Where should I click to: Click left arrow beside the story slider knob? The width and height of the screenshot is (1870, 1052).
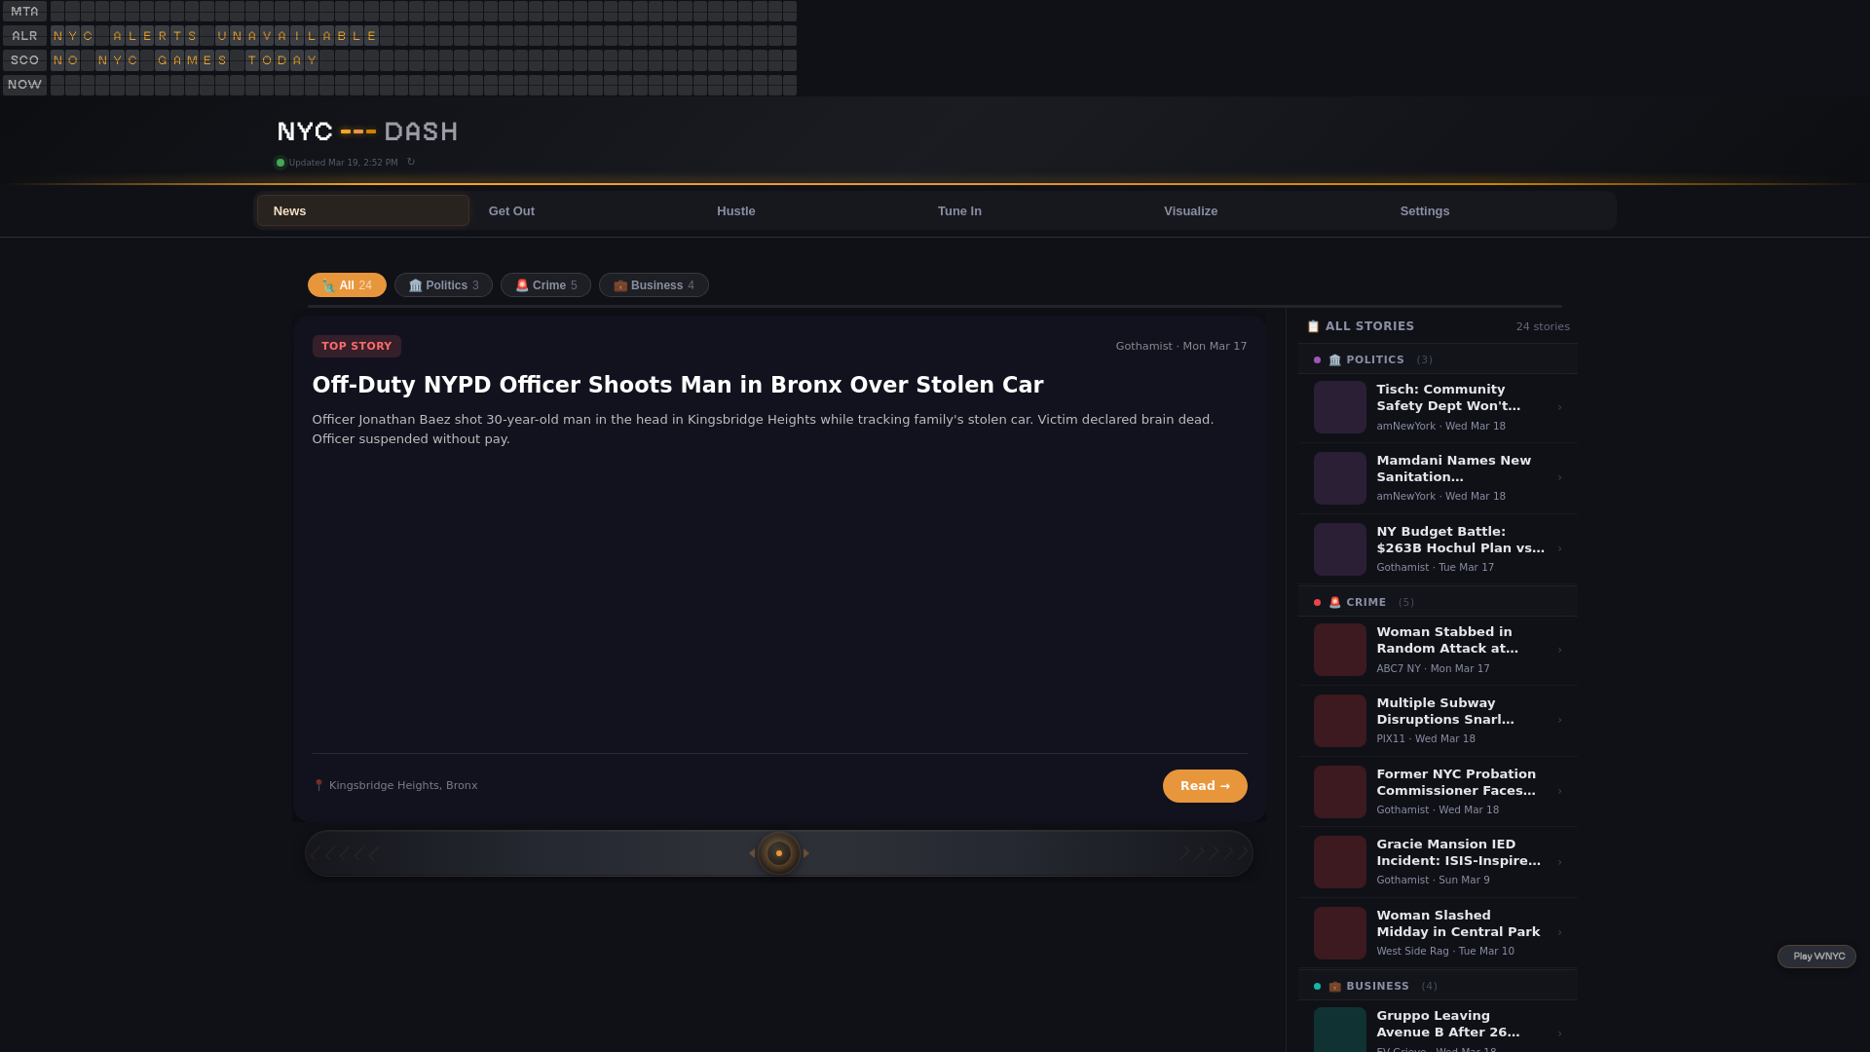(752, 853)
